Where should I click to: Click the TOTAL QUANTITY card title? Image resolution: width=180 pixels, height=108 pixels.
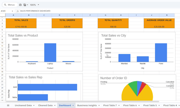[113, 20]
